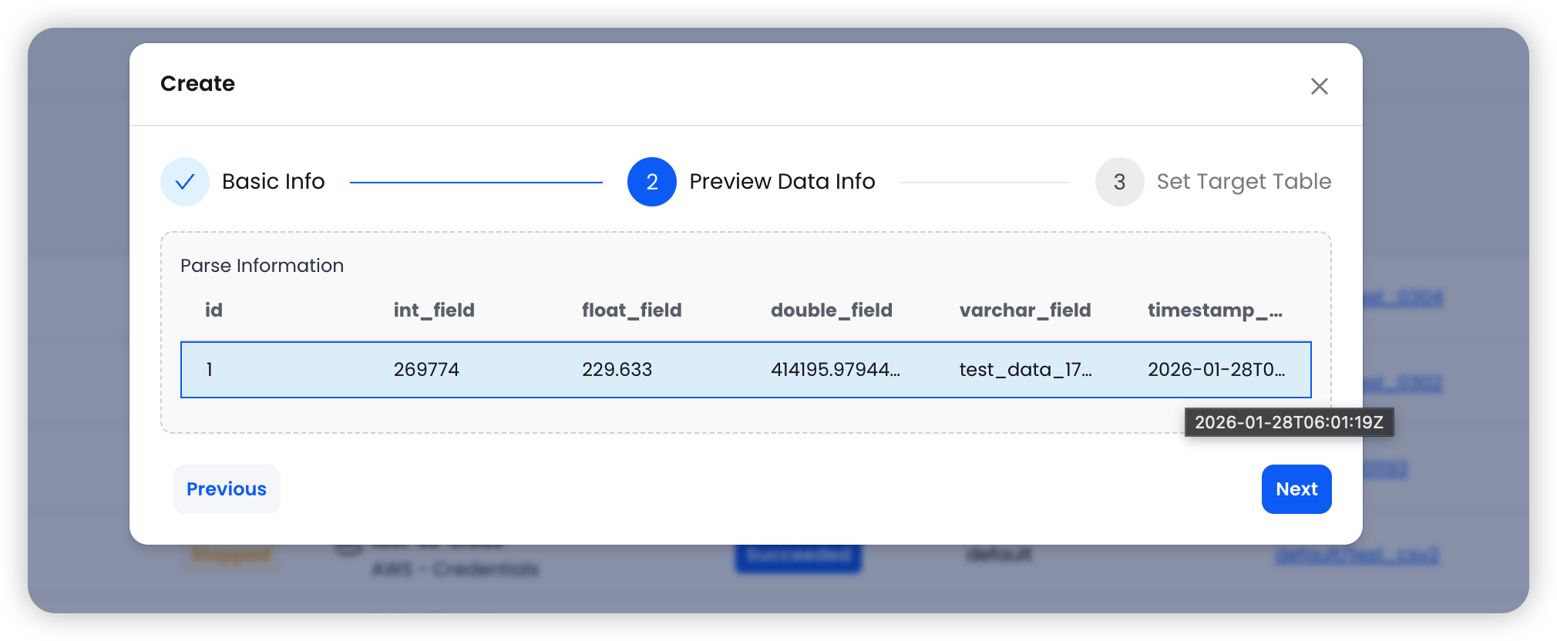Click the step 2 circle icon
The height and width of the screenshot is (641, 1557).
click(651, 182)
